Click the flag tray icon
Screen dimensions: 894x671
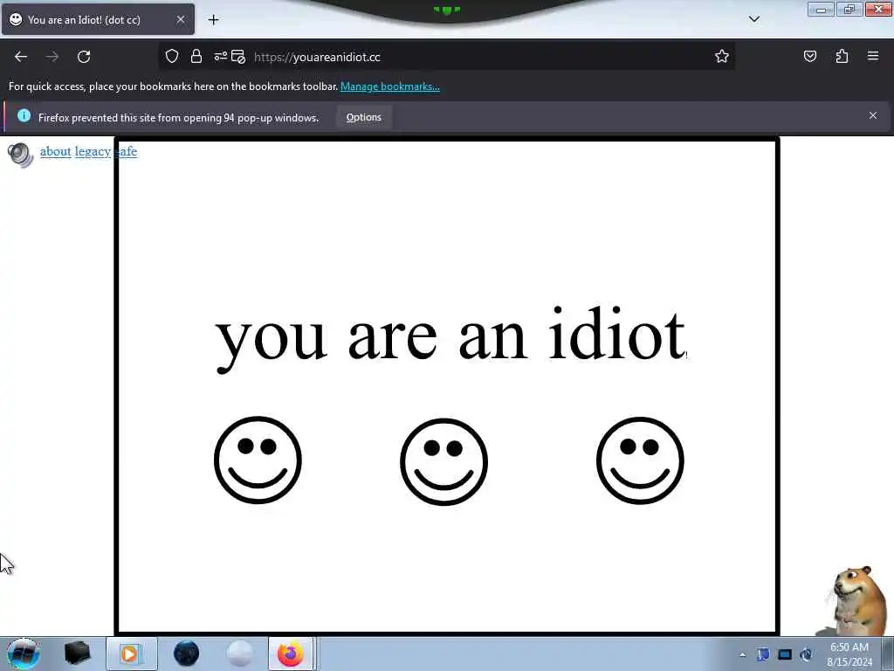pos(763,654)
